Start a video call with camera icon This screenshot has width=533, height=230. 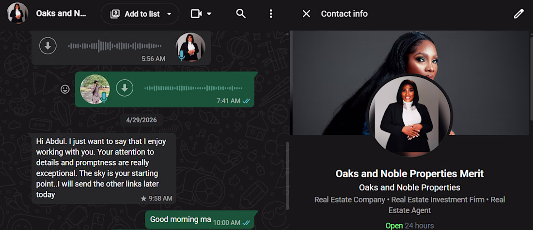coord(196,14)
